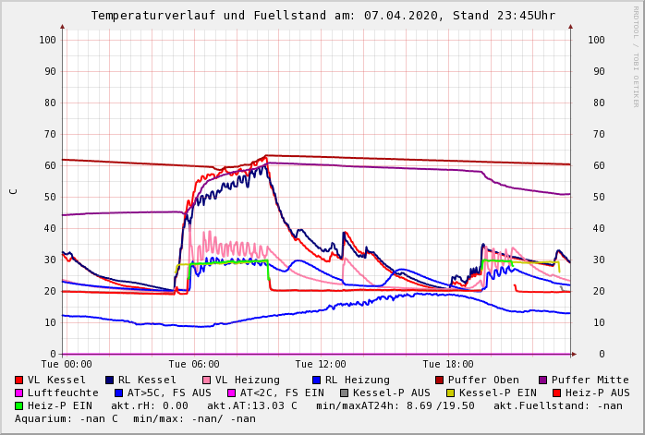This screenshot has width=645, height=435.
Task: Select the blue RL Heizung legend swatch
Action: 316,380
